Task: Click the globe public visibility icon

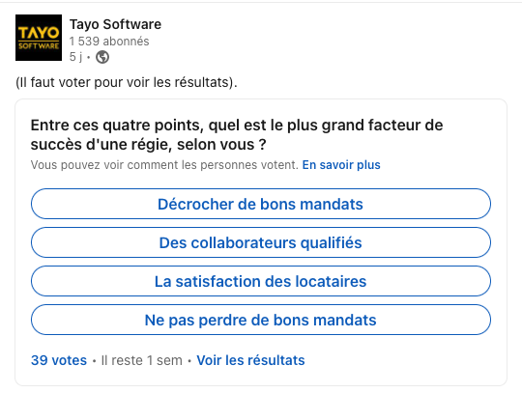Action: (102, 57)
